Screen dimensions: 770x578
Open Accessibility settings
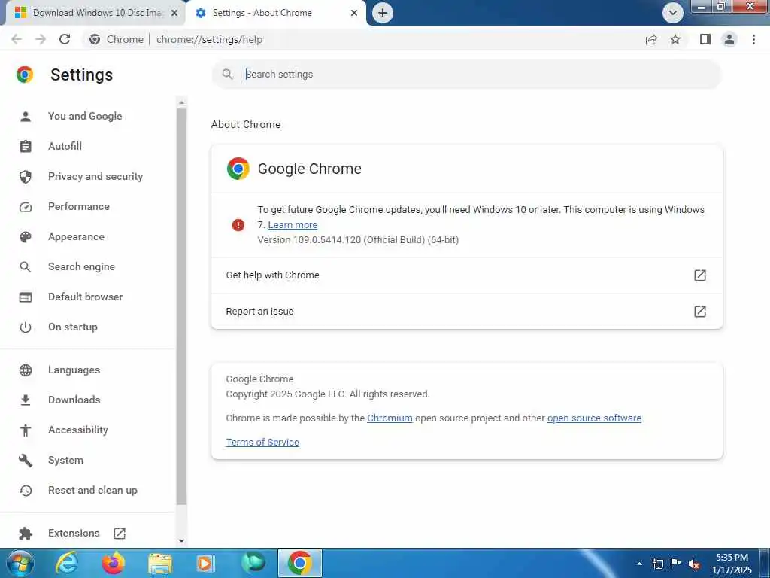point(78,430)
